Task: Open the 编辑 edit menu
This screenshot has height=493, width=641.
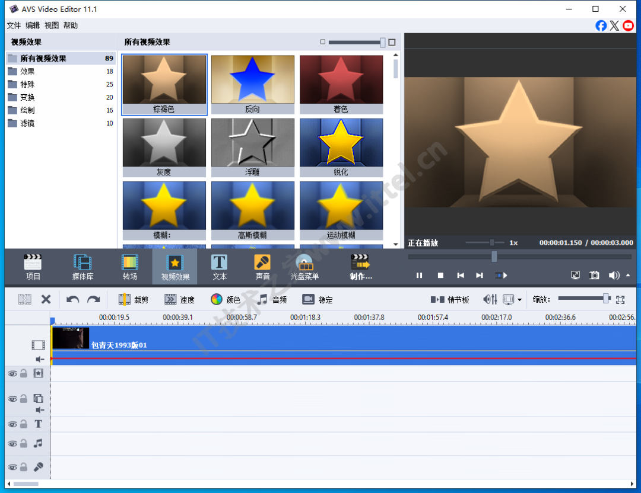Action: pyautogui.click(x=33, y=25)
